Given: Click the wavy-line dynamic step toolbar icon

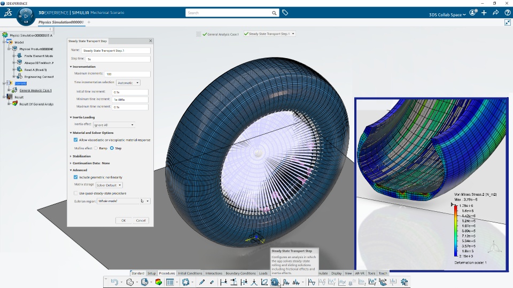Looking at the screenshot, I should point(286,282).
